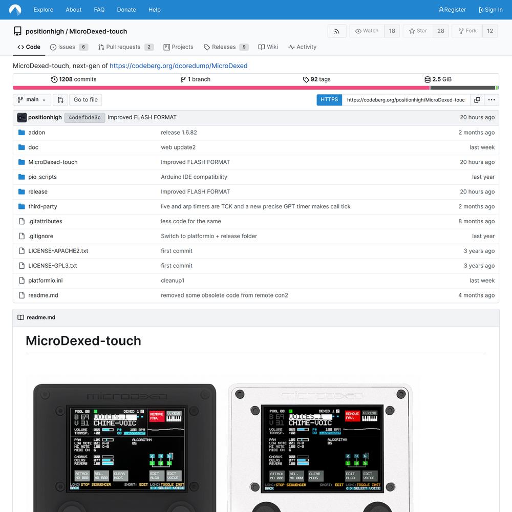The width and height of the screenshot is (512, 512).
Task: Open the Activity tab
Action: [303, 47]
